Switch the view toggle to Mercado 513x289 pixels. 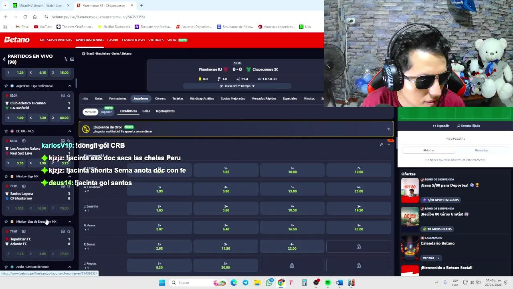point(90,112)
